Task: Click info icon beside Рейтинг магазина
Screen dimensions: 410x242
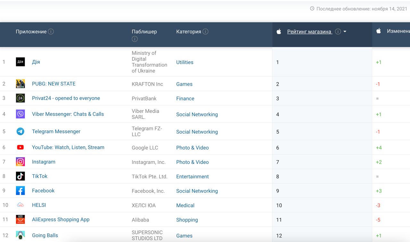Action: 338,31
